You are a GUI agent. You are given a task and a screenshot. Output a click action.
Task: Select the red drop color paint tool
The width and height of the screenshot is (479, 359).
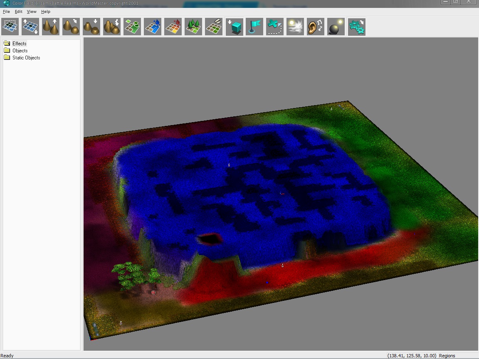173,27
